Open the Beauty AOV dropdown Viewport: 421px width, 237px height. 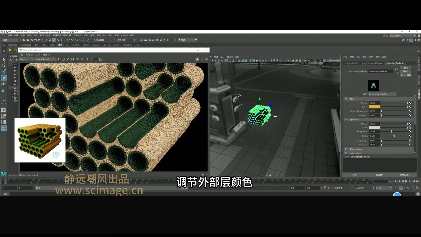[26, 59]
